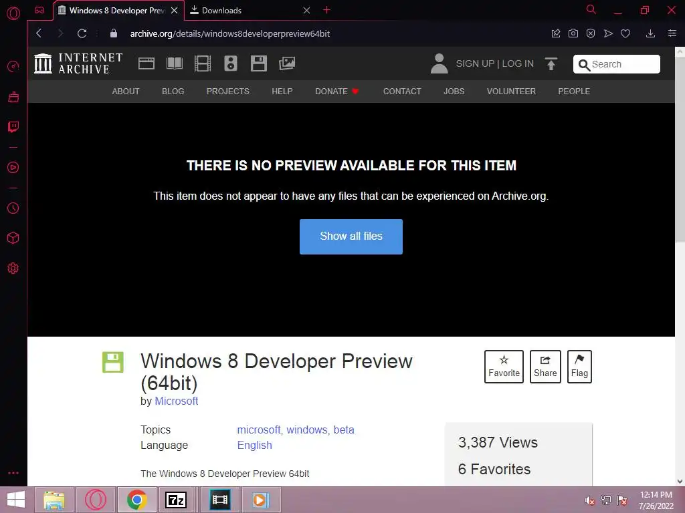Open the VOLUNTEER menu item
The height and width of the screenshot is (513, 685).
click(511, 91)
